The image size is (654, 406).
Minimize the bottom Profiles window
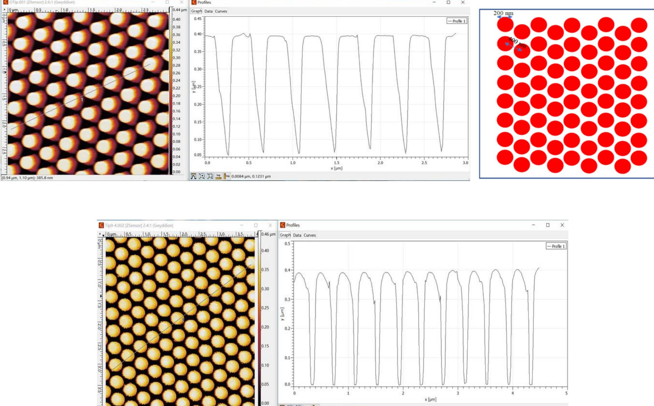[533, 225]
